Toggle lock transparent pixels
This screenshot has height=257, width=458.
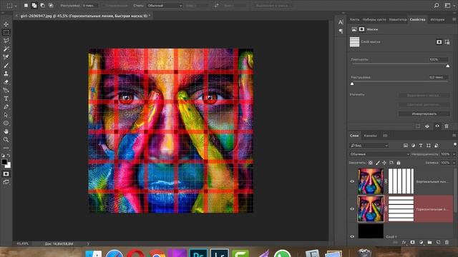[371, 163]
